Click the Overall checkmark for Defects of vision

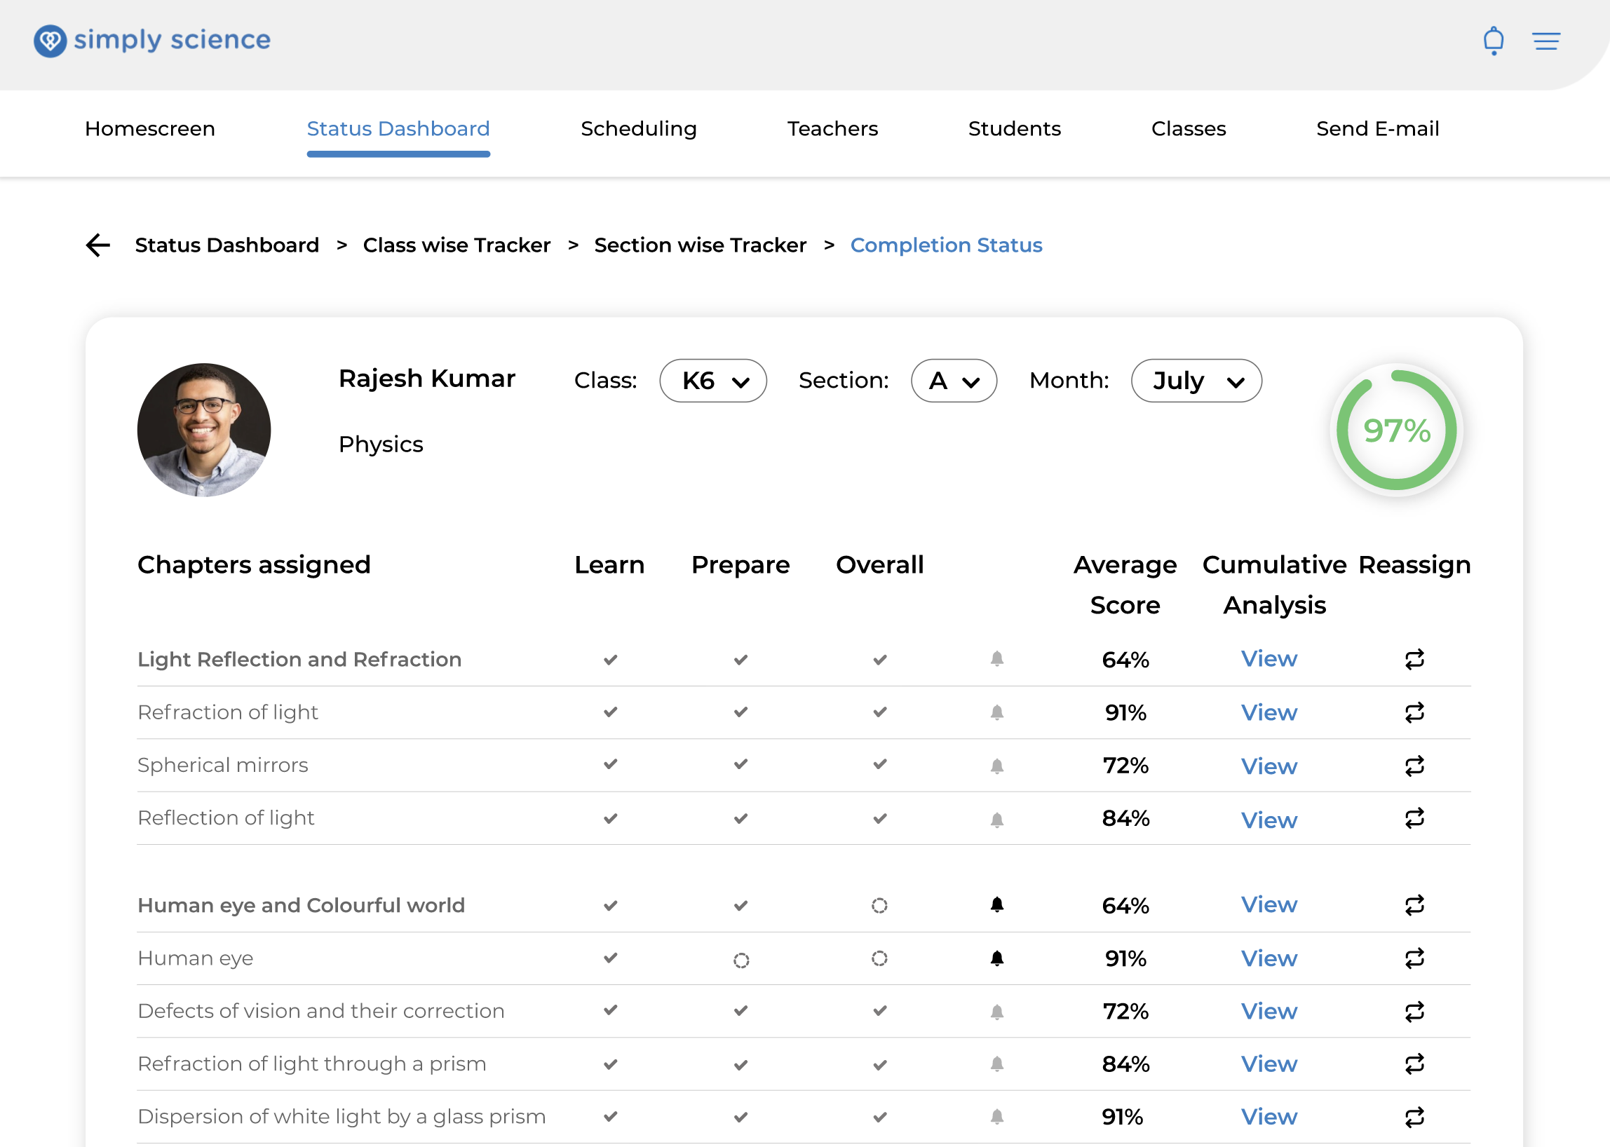879,1011
